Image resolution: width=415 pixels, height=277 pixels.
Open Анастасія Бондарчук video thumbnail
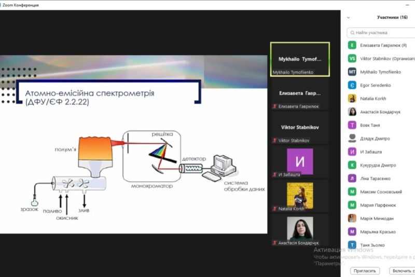pos(300,230)
